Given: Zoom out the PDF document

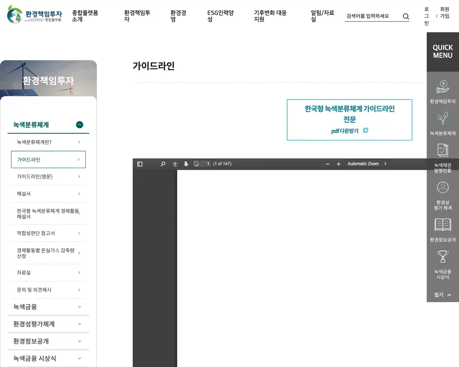Looking at the screenshot, I should coord(327,164).
